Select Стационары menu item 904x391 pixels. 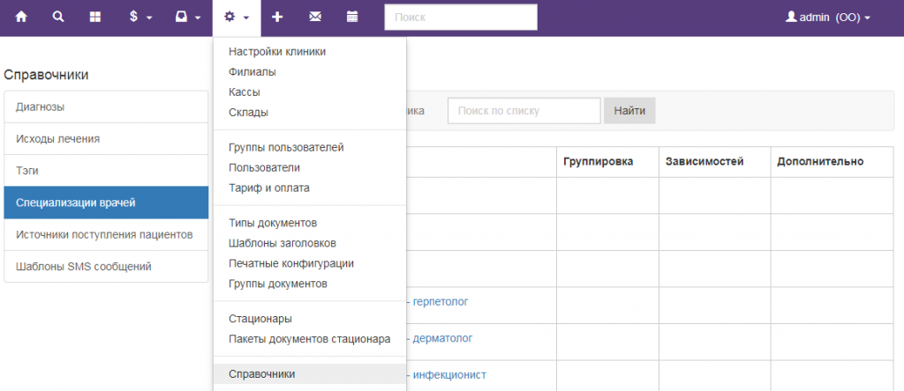310,319
